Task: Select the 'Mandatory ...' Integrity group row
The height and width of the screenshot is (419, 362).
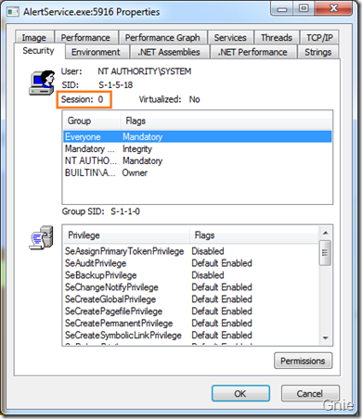Action: tap(198, 148)
